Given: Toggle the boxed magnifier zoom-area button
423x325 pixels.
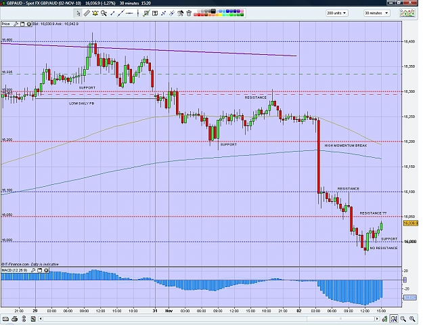Looking at the screenshot, I should pos(394,319).
